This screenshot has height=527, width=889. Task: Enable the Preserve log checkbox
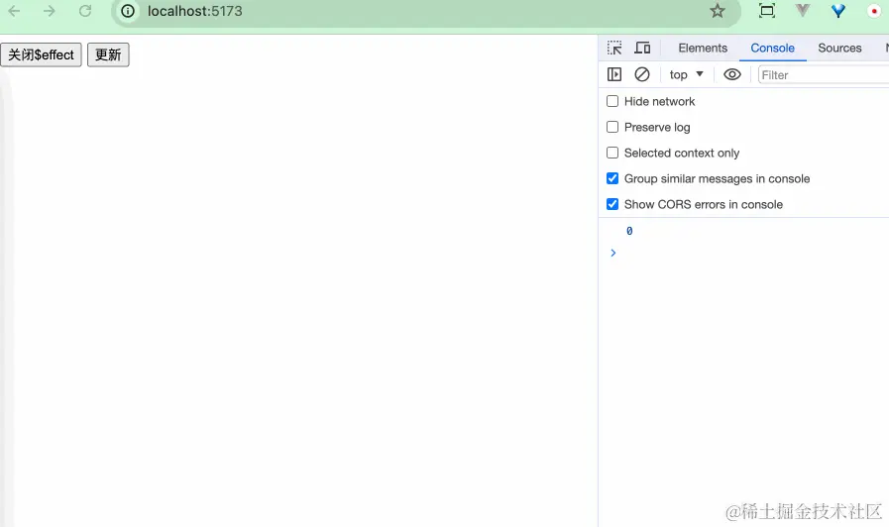[x=612, y=127]
